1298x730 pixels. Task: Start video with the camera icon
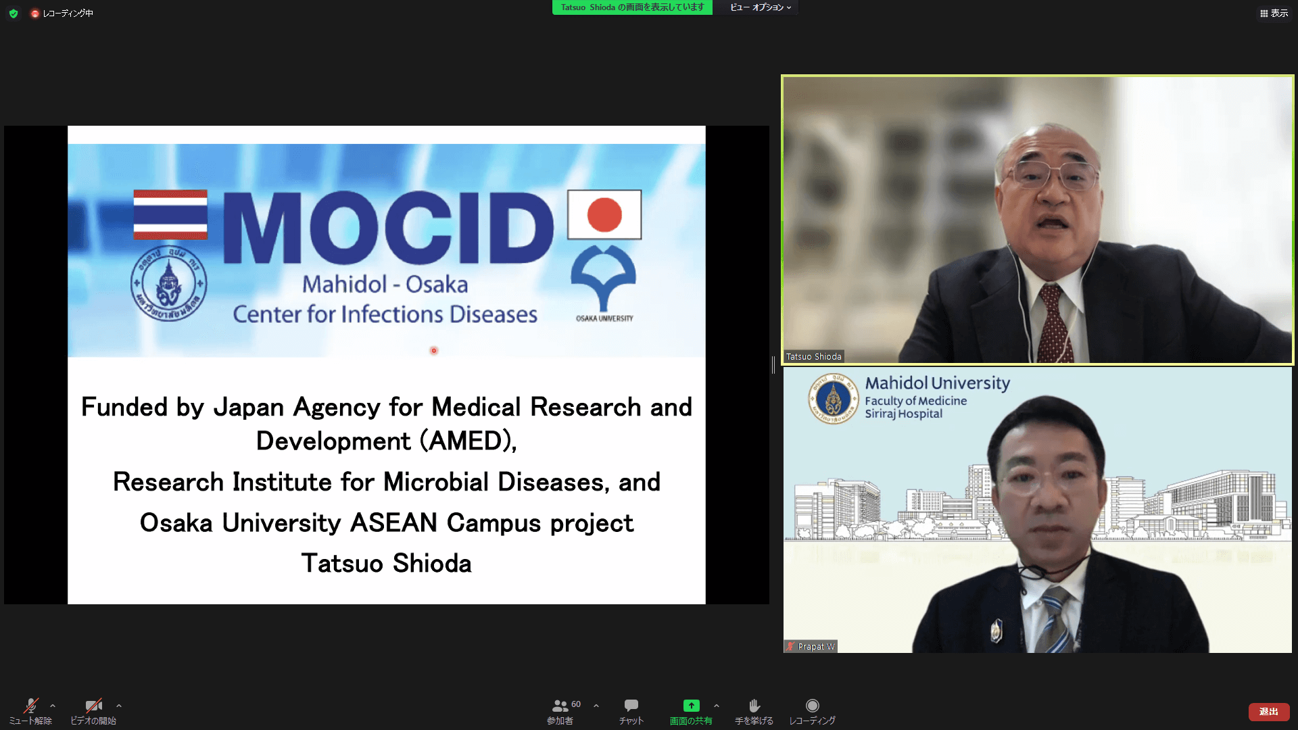coord(93,707)
